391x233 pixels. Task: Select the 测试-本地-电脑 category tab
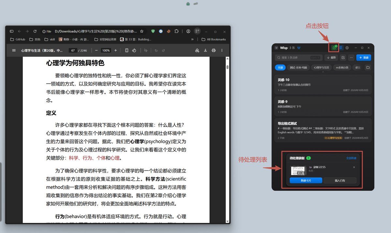(x=298, y=68)
